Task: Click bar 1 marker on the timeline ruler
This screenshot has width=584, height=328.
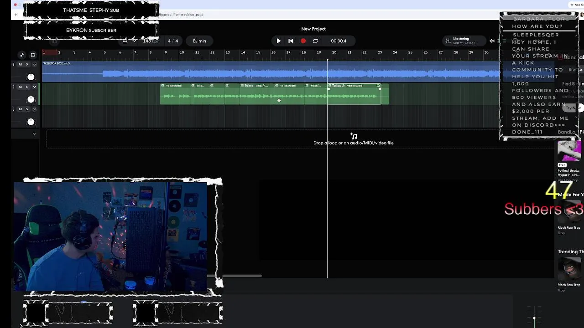Action: point(44,53)
